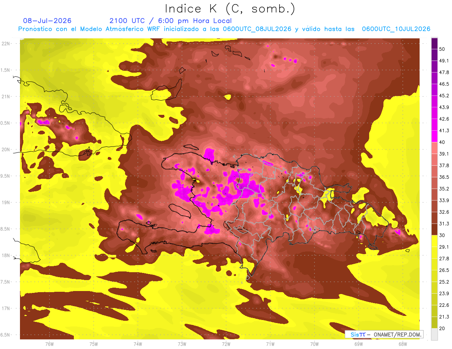The width and height of the screenshot is (452, 349).
Task: Click the map title "Indice K (C, somb.)"
Action: (x=230, y=9)
